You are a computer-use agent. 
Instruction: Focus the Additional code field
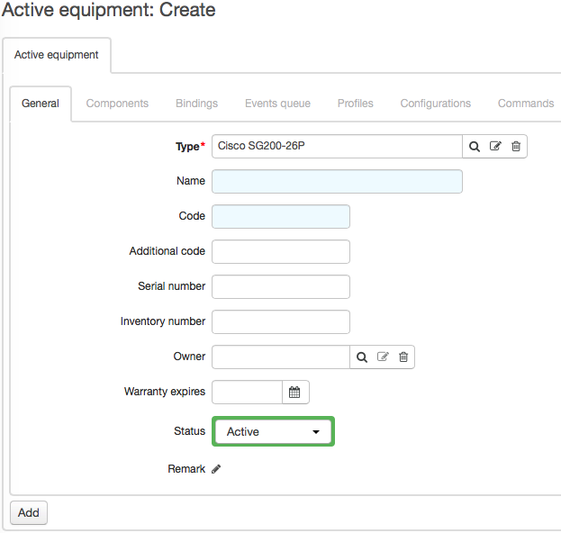[281, 251]
